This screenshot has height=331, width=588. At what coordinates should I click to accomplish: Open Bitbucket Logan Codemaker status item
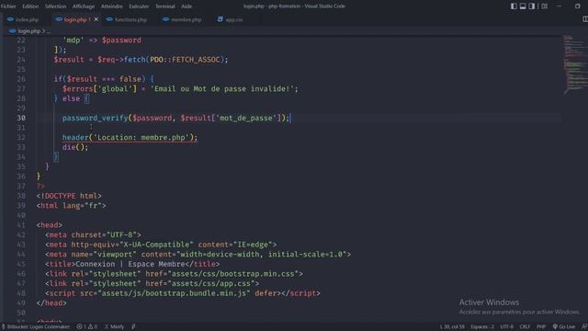[36, 326]
